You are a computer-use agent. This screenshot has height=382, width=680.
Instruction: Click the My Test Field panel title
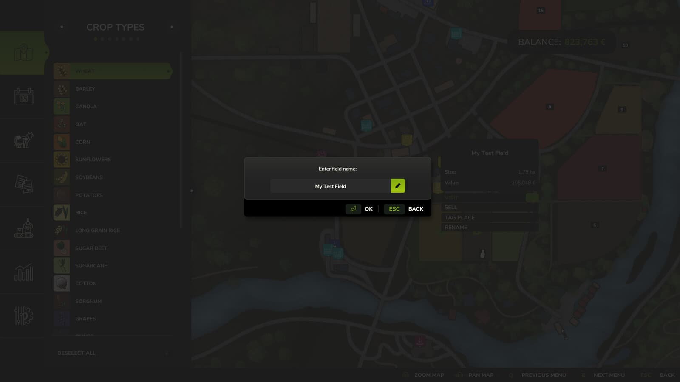pos(490,153)
